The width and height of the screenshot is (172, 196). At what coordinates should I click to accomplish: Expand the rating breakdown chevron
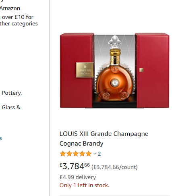pos(95,154)
